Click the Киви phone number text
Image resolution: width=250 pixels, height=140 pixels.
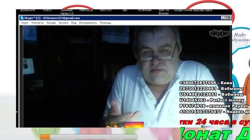pos(206,83)
